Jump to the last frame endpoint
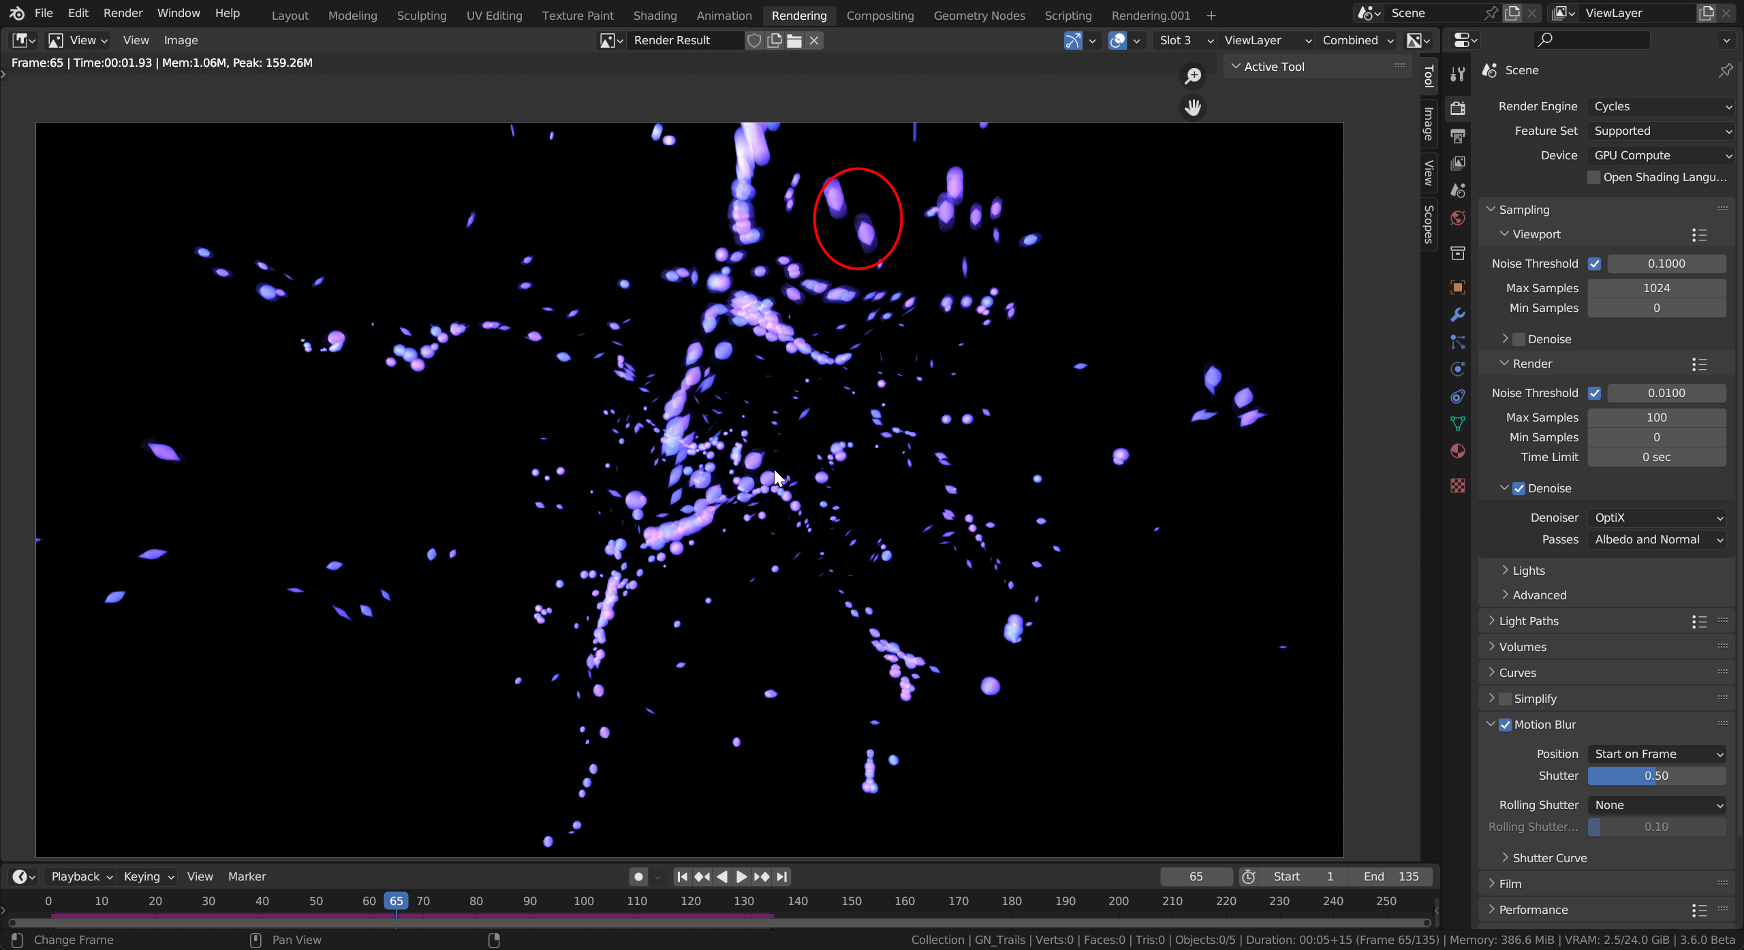The image size is (1744, 950). click(x=782, y=876)
